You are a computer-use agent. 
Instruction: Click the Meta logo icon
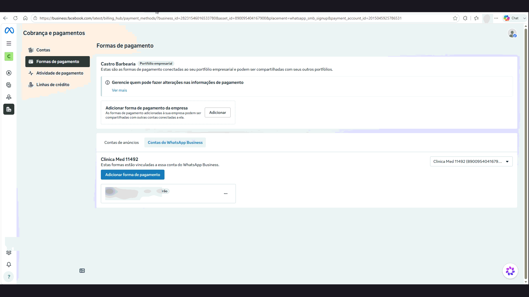point(9,31)
